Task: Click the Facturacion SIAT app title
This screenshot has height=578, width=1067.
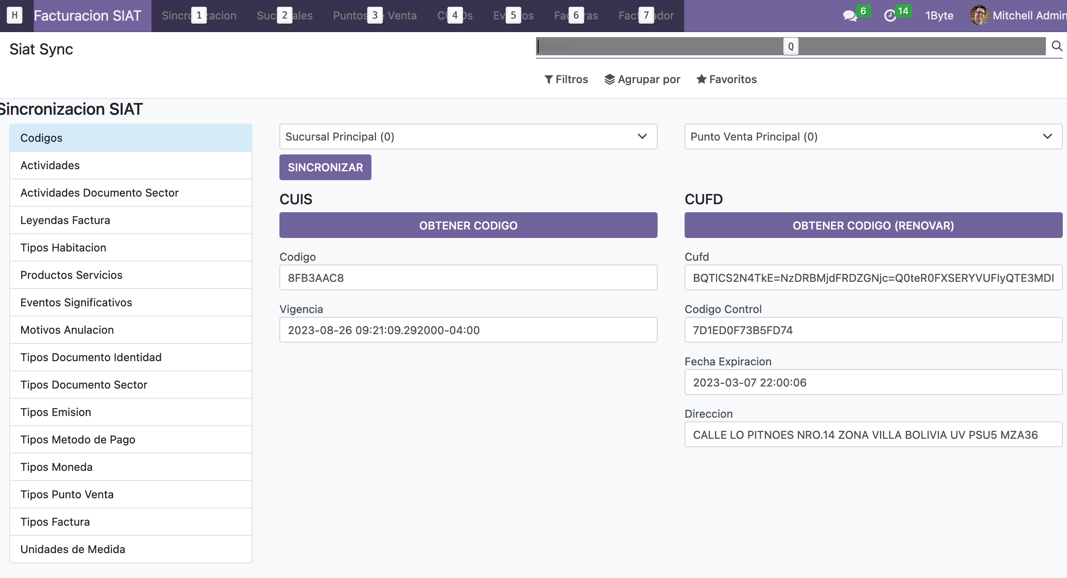Action: [x=87, y=16]
